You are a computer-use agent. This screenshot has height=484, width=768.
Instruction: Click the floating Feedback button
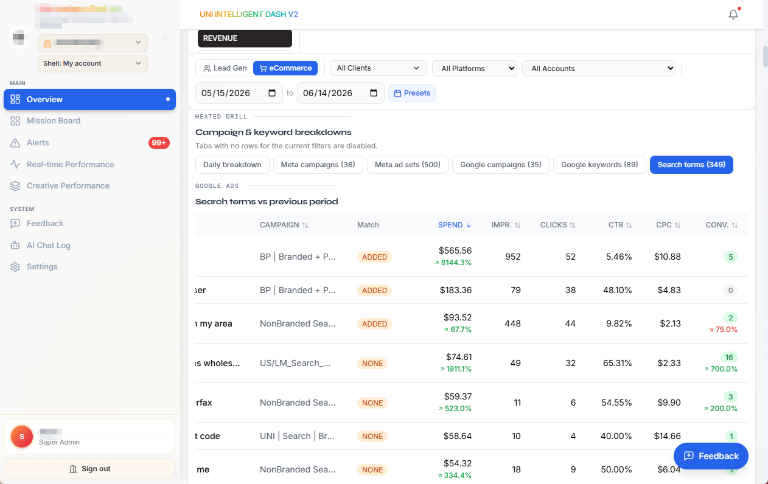[711, 456]
